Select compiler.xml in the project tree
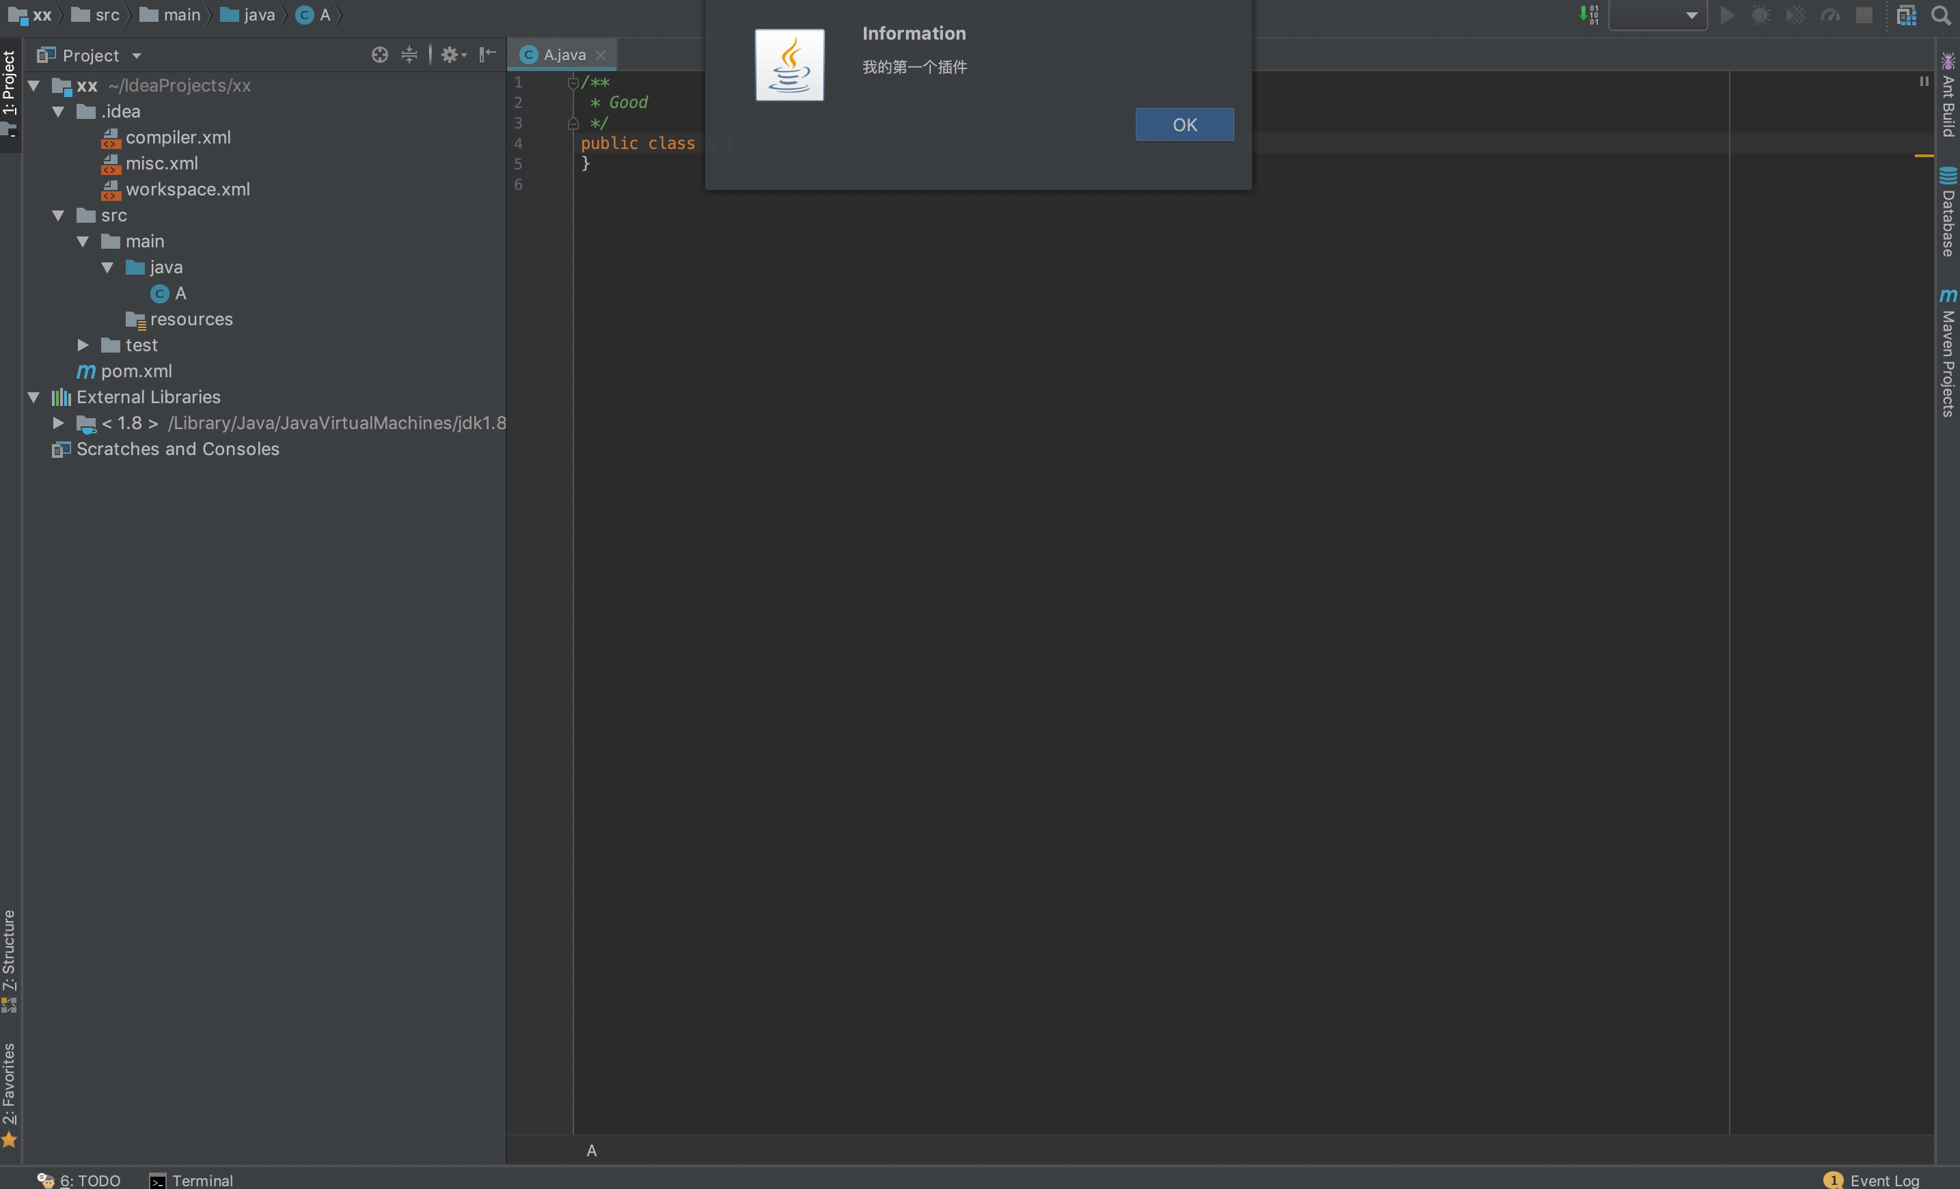This screenshot has height=1189, width=1960. point(178,137)
